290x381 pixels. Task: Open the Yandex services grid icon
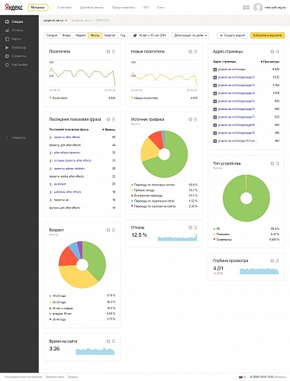click(x=246, y=8)
